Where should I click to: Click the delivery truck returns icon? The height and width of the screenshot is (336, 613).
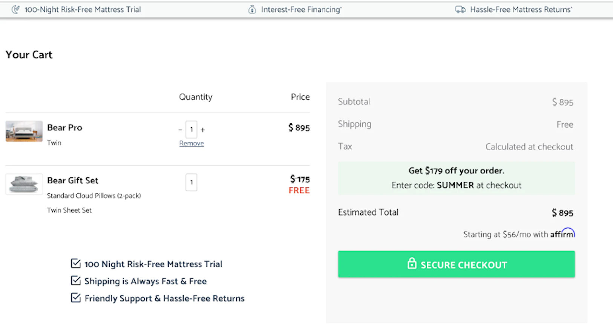(460, 9)
